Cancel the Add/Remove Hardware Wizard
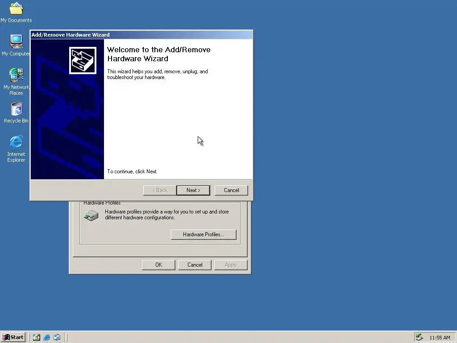This screenshot has height=343, width=457. pos(232,190)
